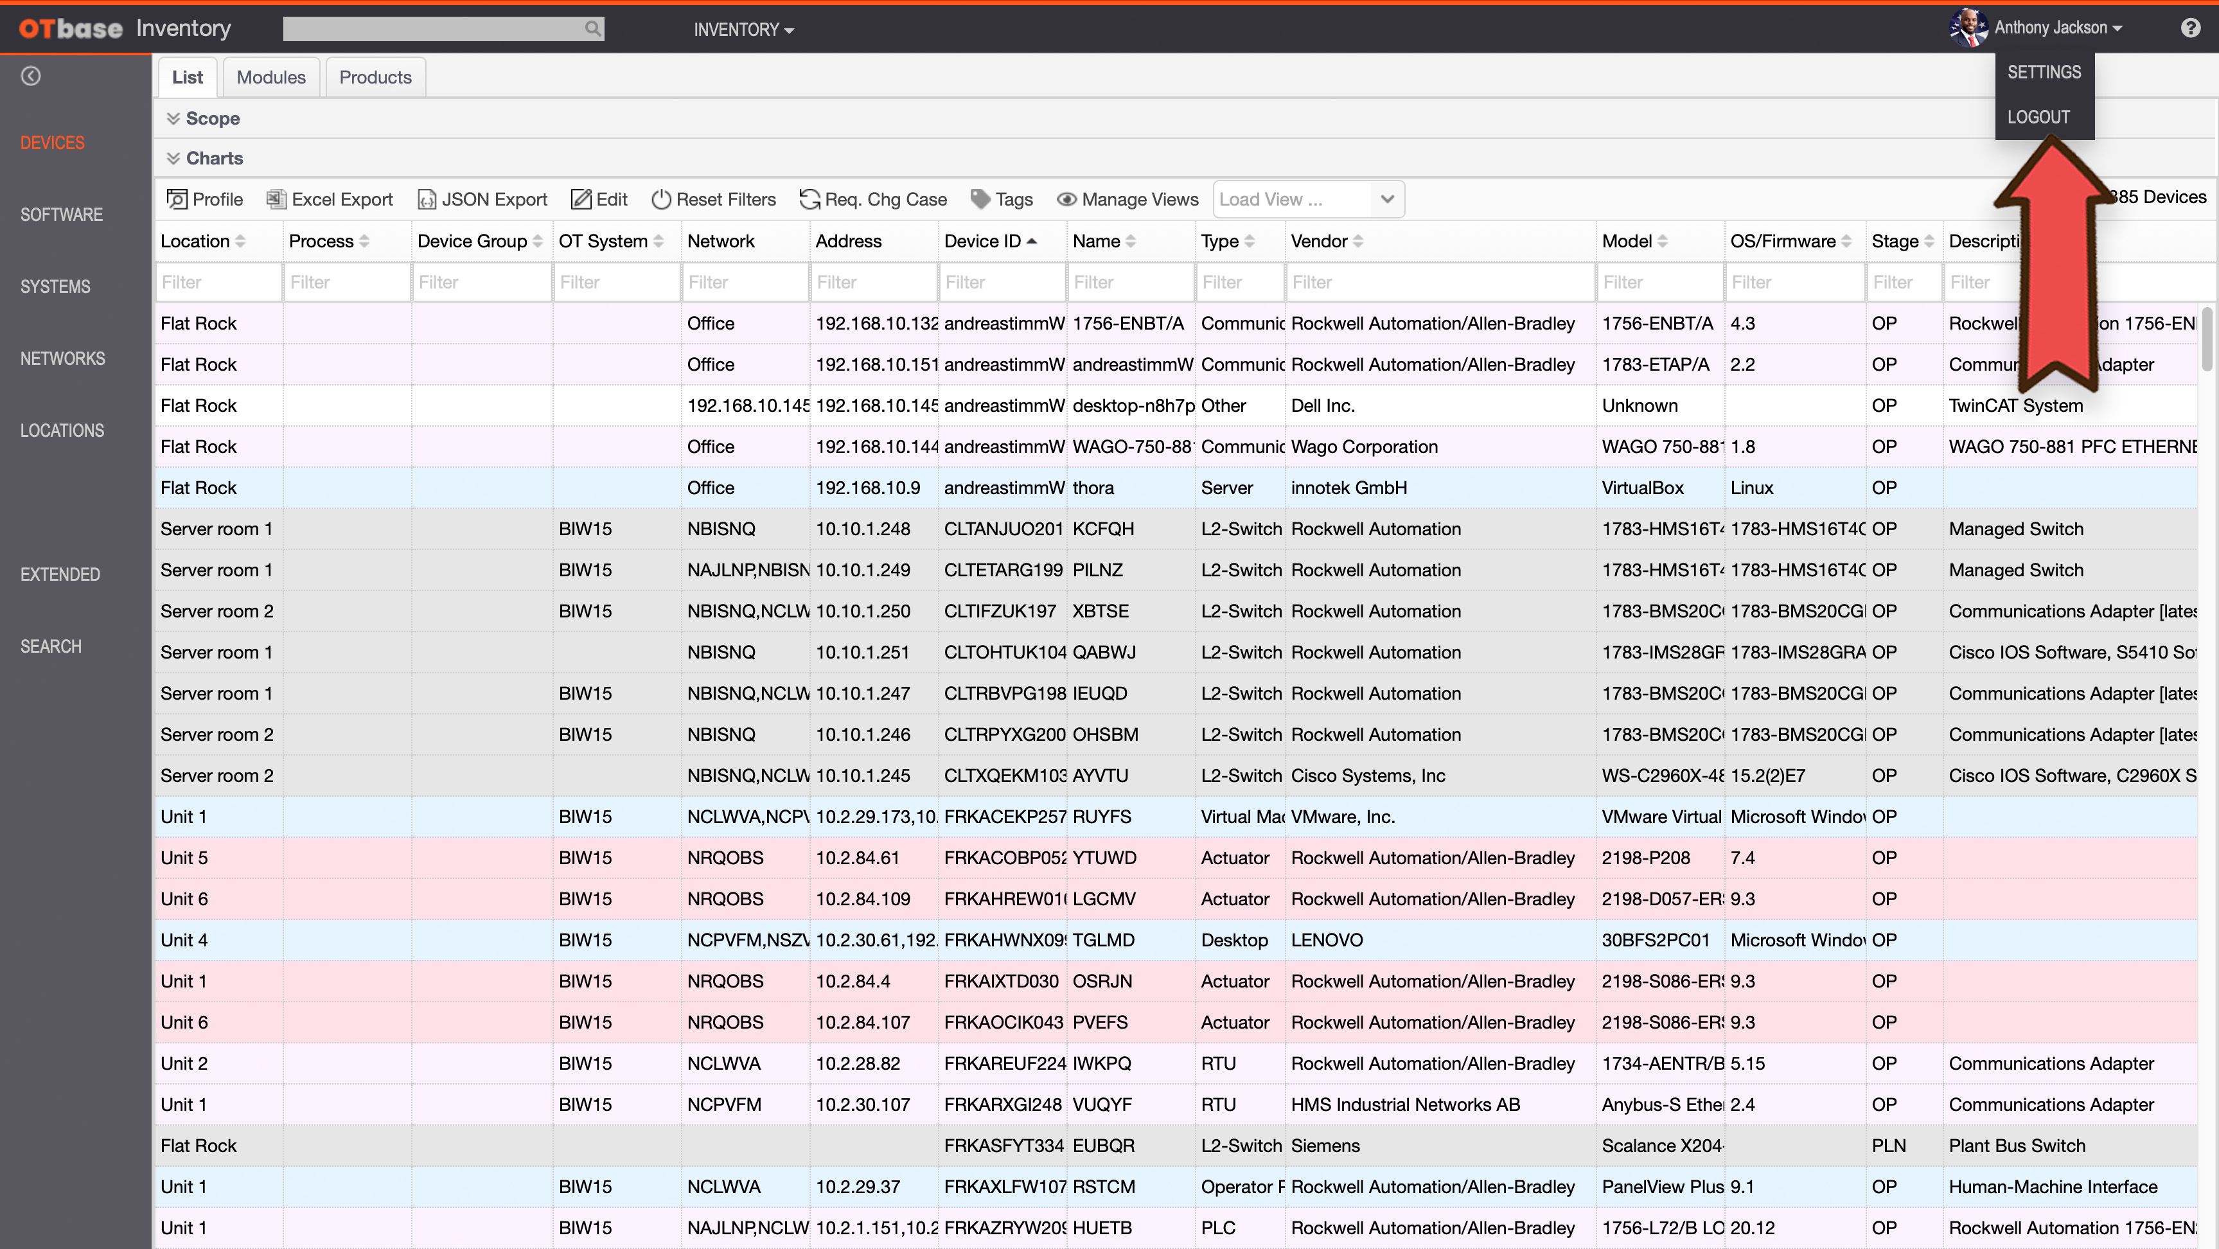Click the Location filter field
This screenshot has height=1249, width=2219.
click(x=219, y=281)
